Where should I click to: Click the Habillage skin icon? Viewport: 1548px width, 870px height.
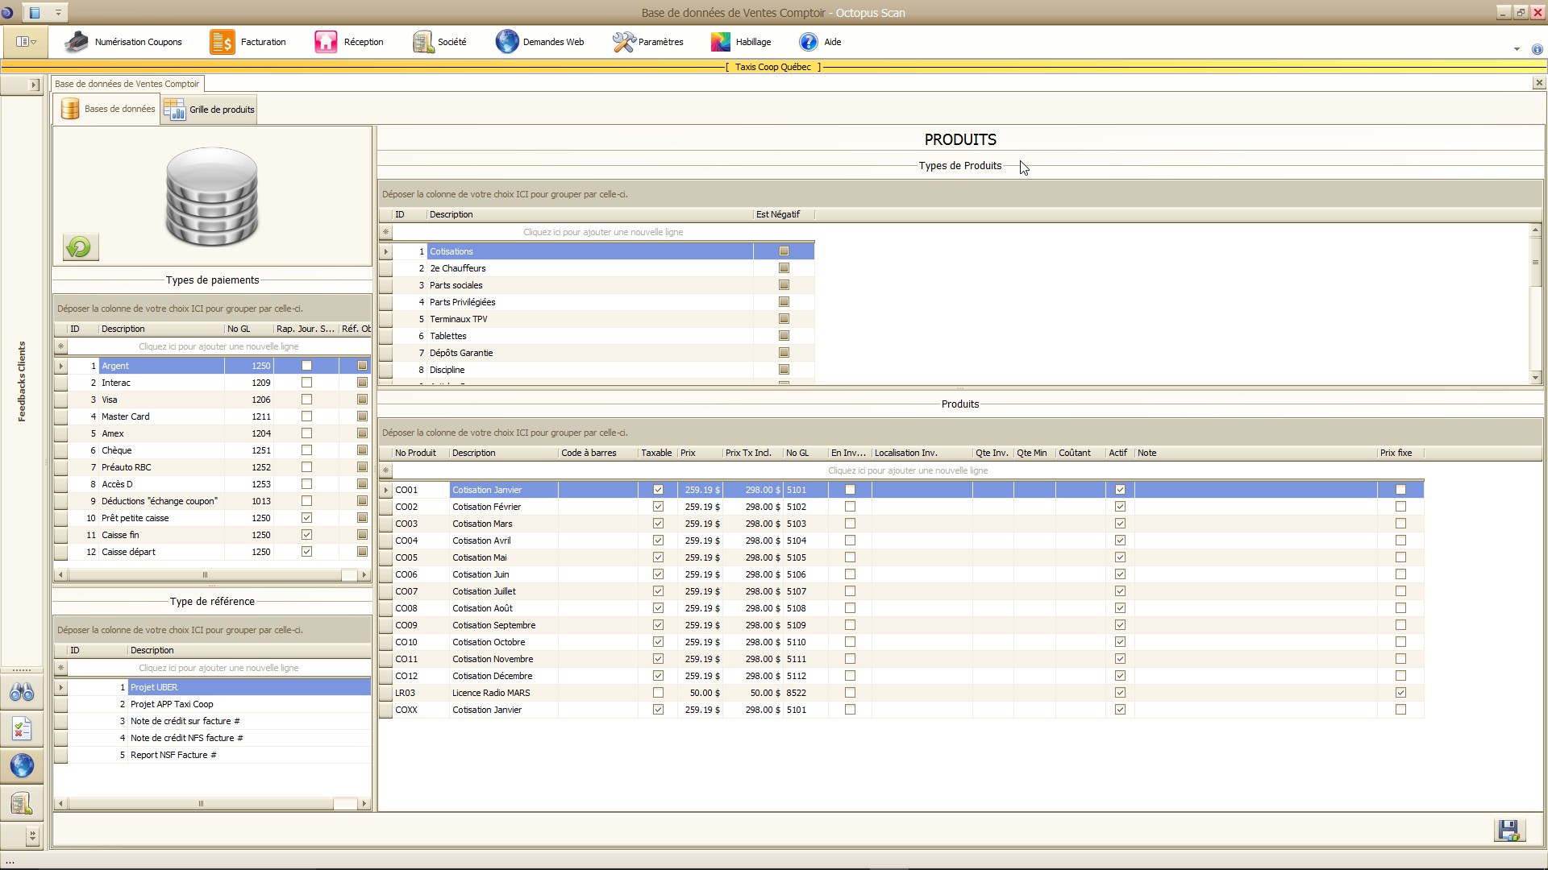720,42
